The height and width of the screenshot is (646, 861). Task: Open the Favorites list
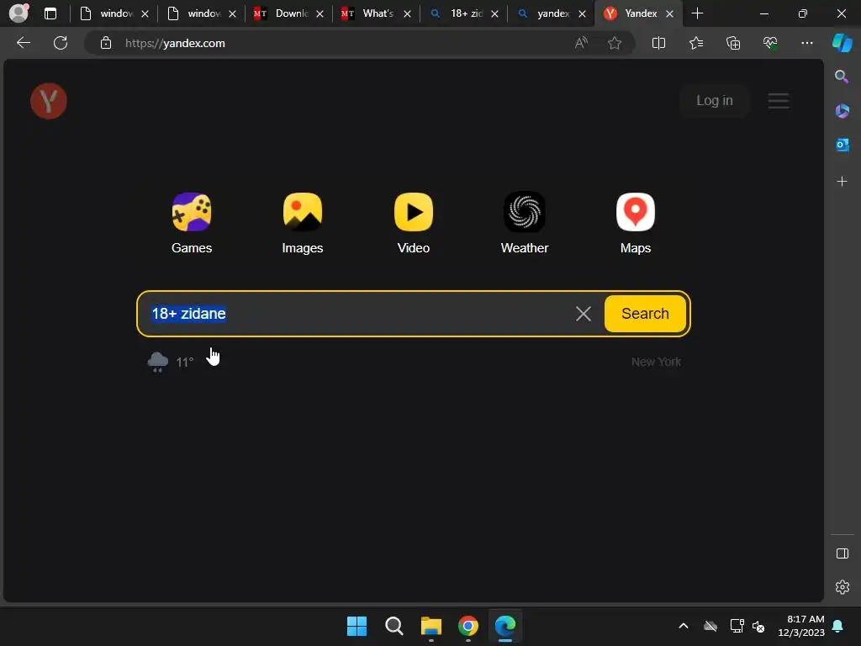coord(695,43)
